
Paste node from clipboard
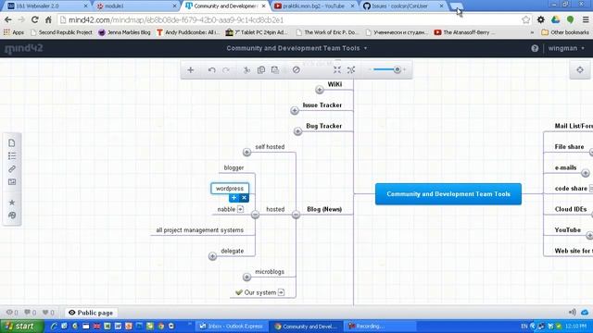click(275, 70)
